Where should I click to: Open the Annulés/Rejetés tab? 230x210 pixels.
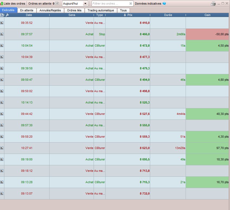click(50, 10)
